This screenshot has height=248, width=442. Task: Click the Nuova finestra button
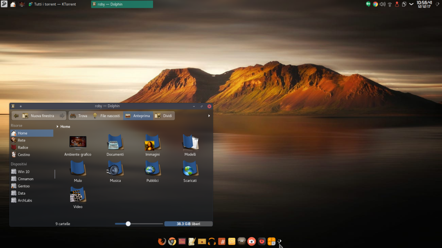(42, 116)
